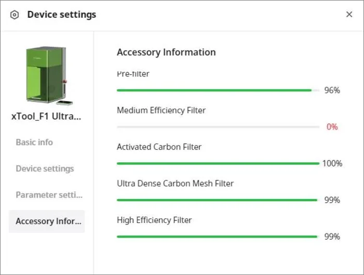Viewport: 364px width, 275px height.
Task: Click the 96% Pre-filter value
Action: 332,90
